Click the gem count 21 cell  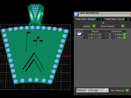pos(110,35)
